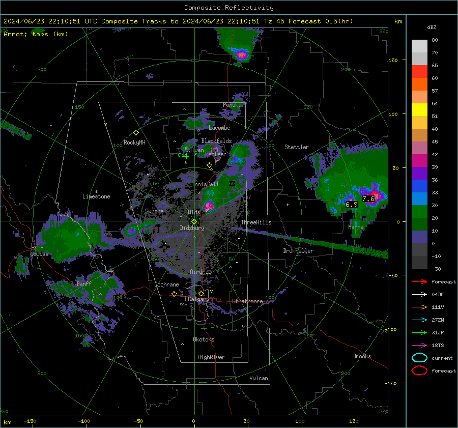Click the cyan current ellipse icon
Screen dimensions: 458x428
pos(419,358)
